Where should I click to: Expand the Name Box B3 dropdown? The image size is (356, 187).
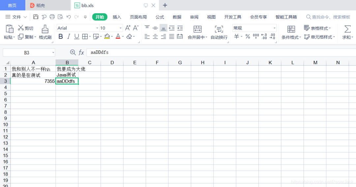point(53,53)
